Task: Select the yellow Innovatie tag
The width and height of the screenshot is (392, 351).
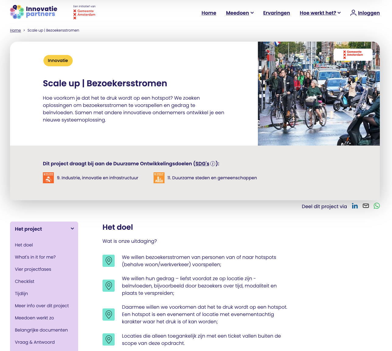Action: click(58, 60)
